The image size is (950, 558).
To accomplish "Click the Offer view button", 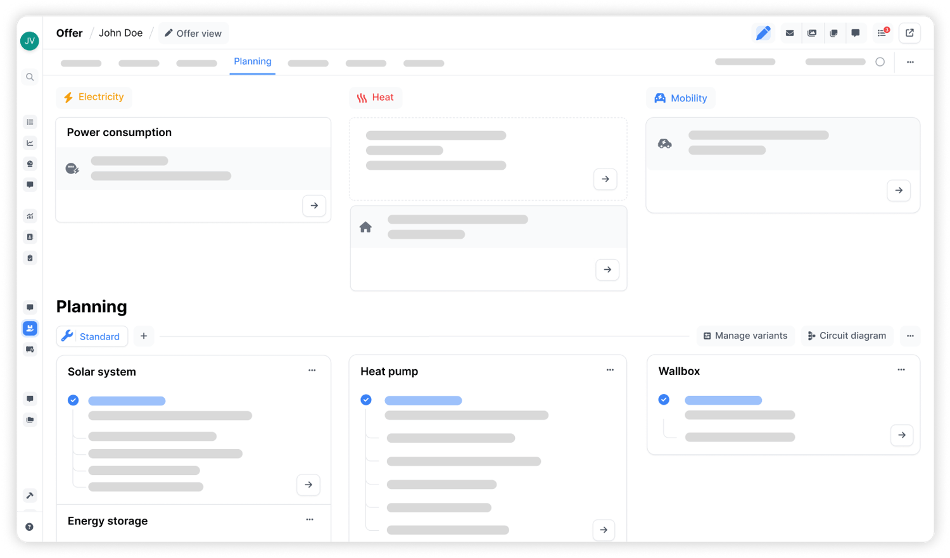I will (x=193, y=34).
